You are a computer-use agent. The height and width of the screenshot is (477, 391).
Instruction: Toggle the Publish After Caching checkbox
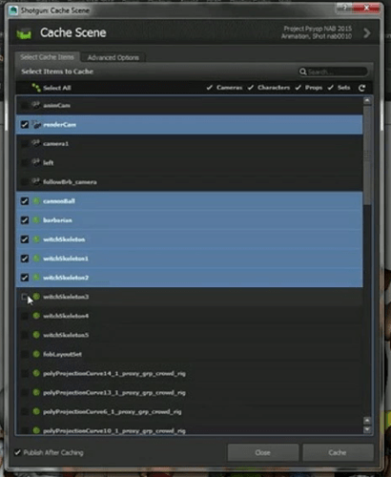(17, 452)
